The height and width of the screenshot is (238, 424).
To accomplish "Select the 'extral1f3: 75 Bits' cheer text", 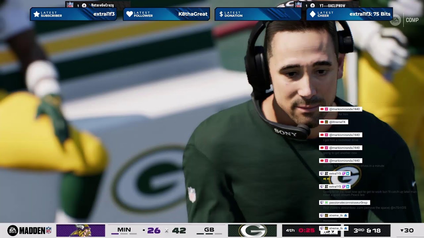I will [370, 14].
